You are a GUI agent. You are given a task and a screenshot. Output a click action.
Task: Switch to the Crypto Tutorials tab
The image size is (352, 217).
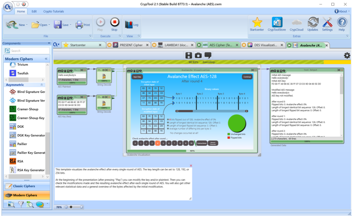pyautogui.click(x=53, y=11)
